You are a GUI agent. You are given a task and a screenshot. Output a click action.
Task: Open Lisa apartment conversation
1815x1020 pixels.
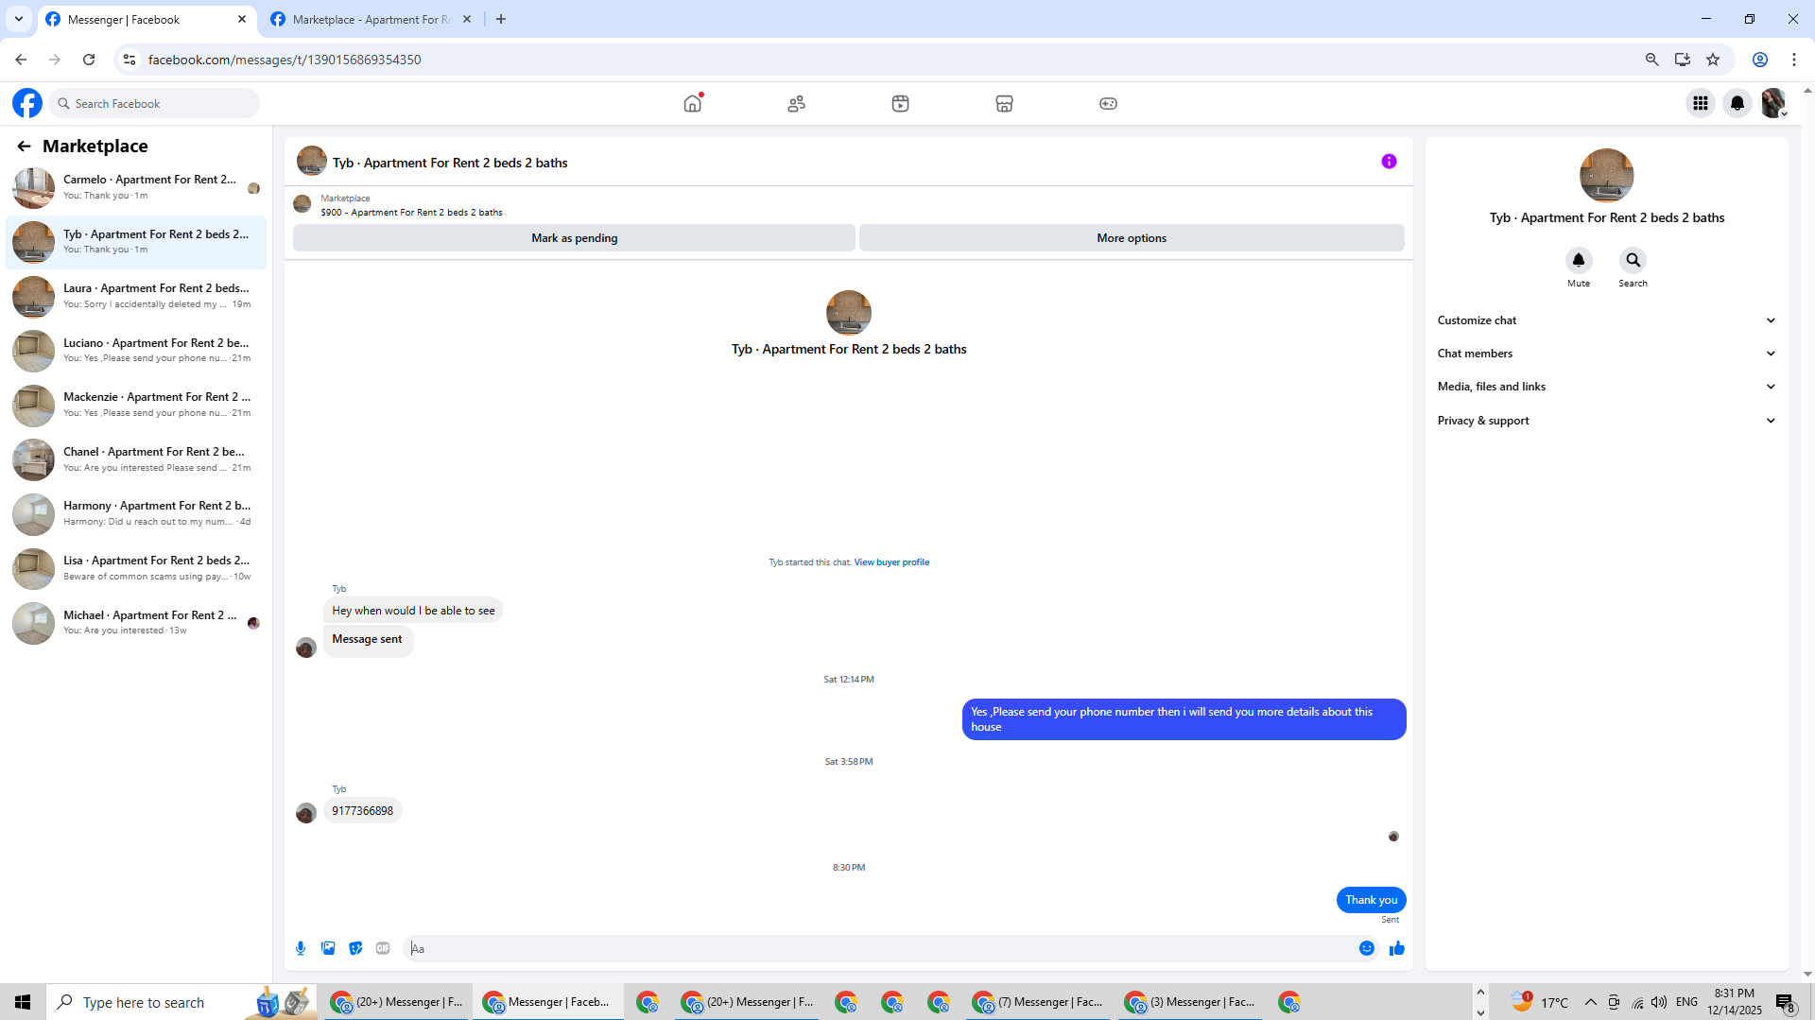point(136,568)
